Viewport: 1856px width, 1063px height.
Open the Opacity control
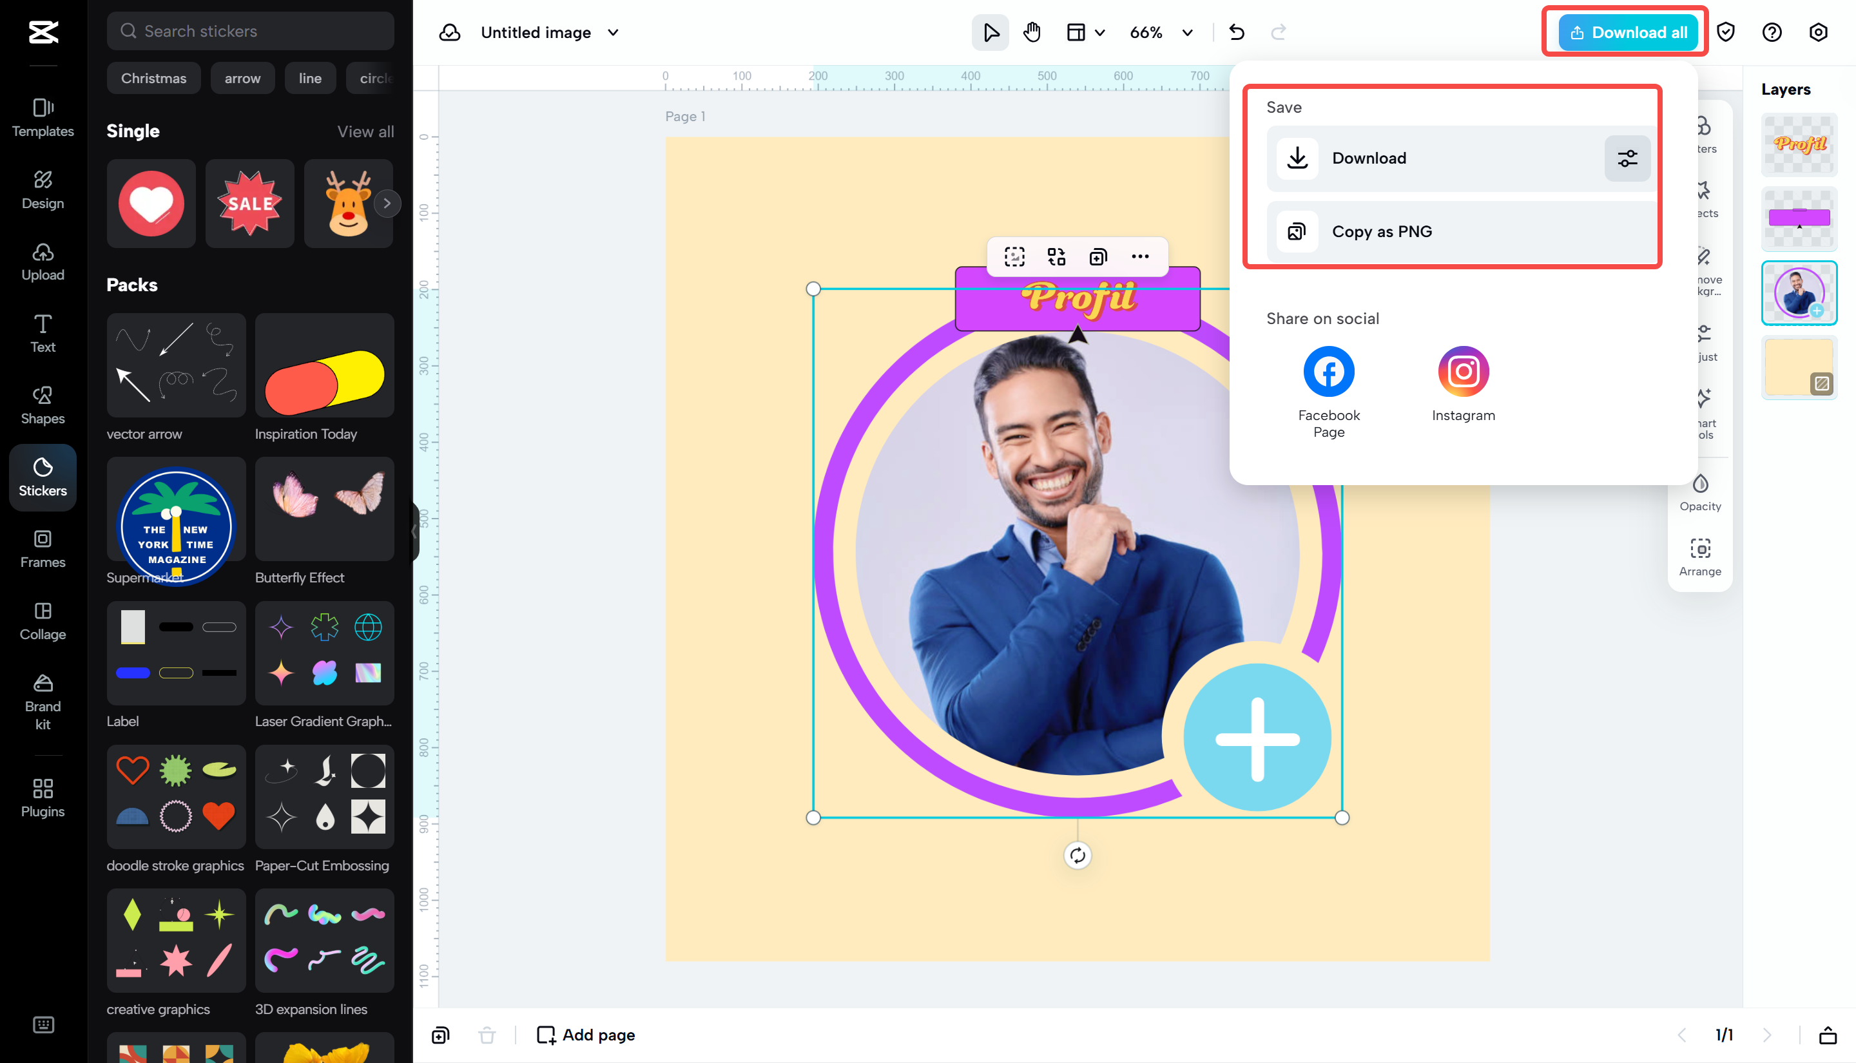pyautogui.click(x=1700, y=492)
